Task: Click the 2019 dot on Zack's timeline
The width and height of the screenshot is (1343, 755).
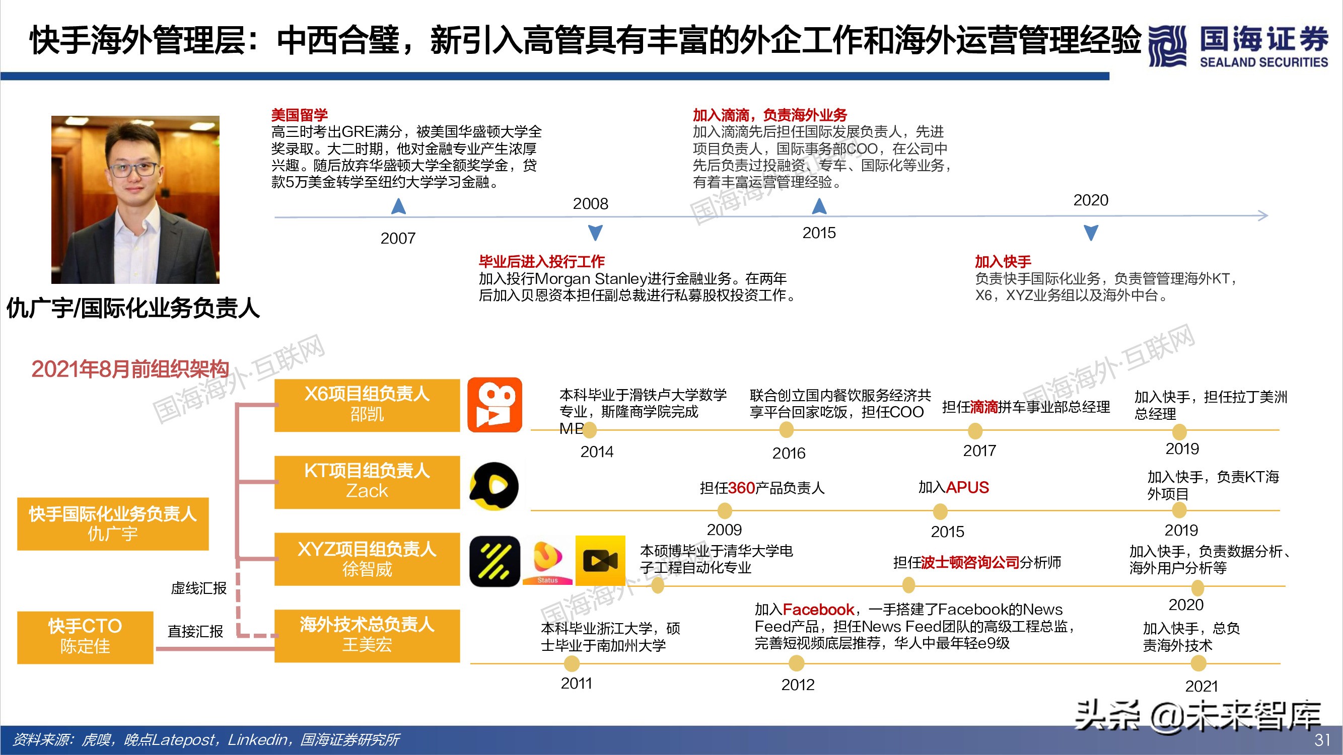Action: pyautogui.click(x=1179, y=510)
